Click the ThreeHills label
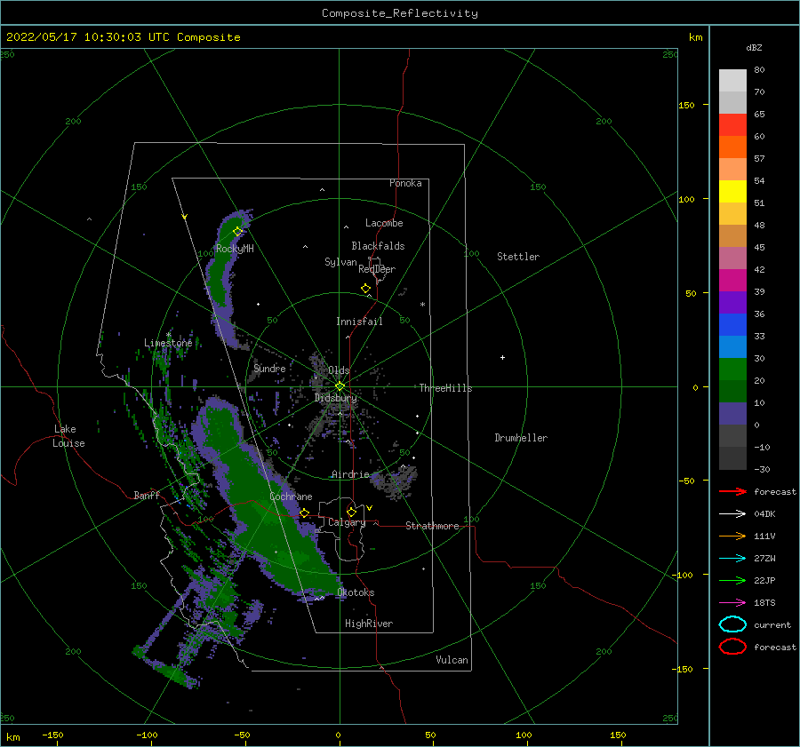The image size is (800, 747). [446, 388]
